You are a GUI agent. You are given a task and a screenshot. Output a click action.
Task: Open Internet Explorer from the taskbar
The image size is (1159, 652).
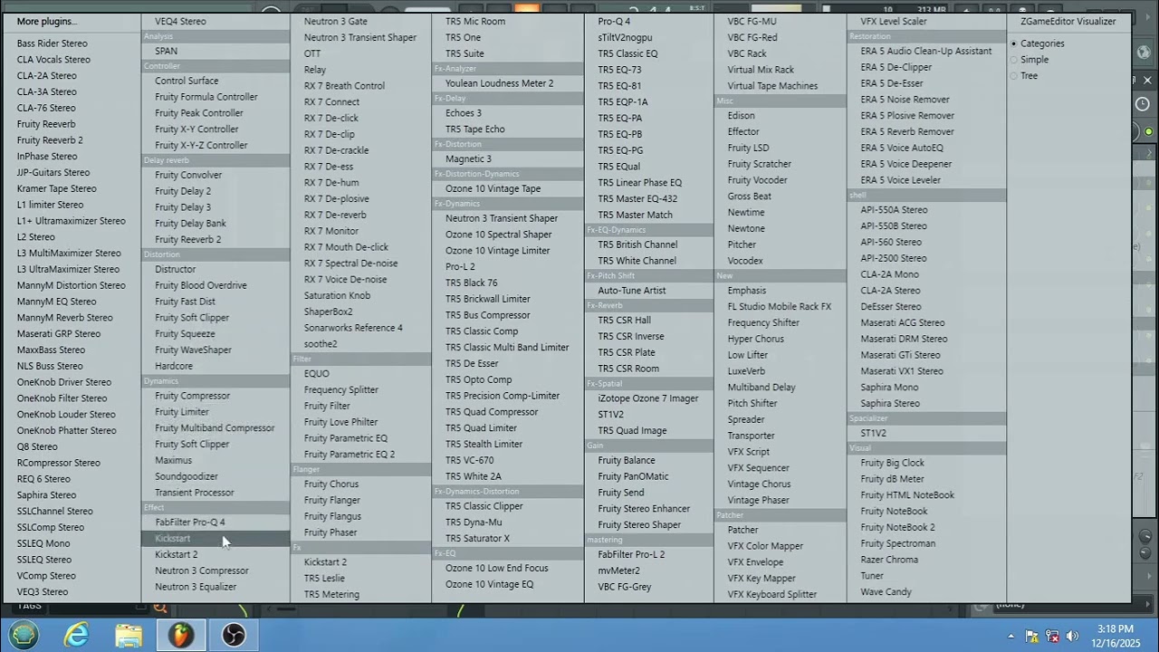(76, 636)
